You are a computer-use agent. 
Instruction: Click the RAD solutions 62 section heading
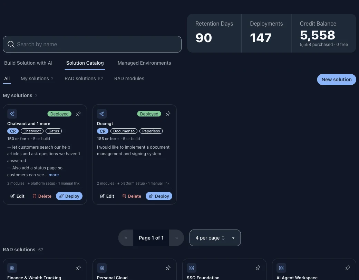(x=23, y=250)
